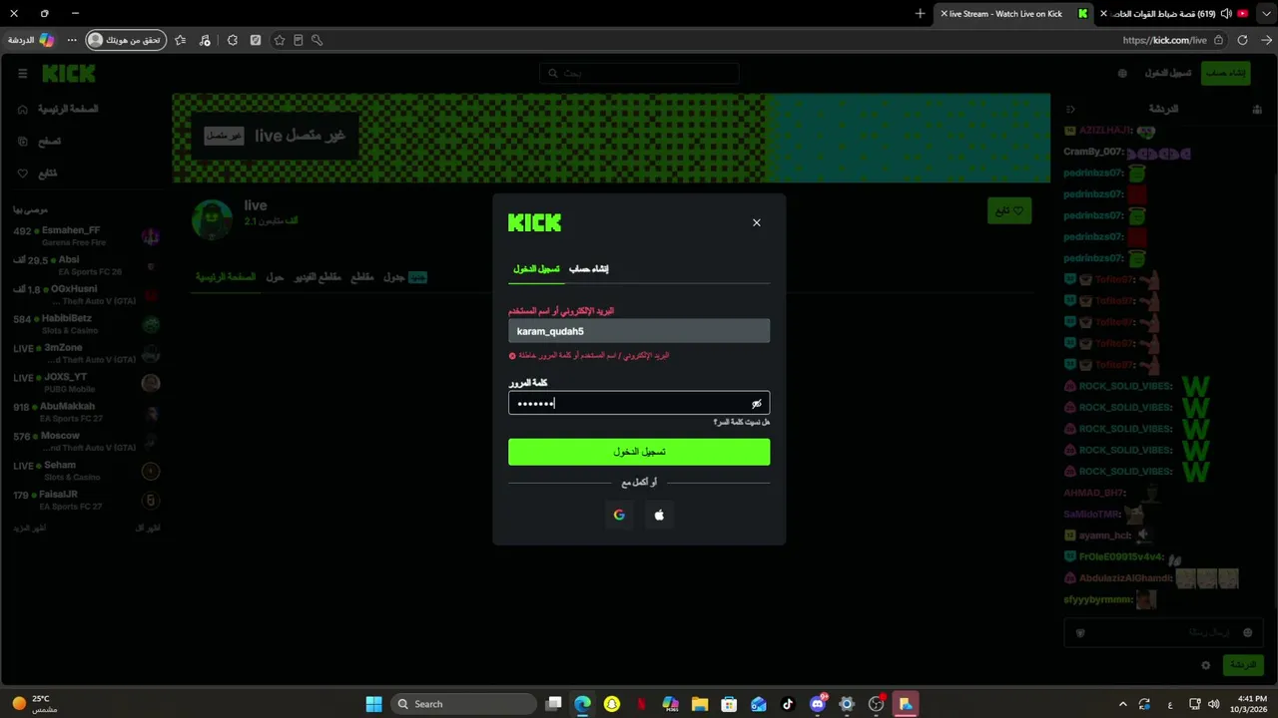Continue with Apple sign-in icon
The image size is (1278, 718).
[x=659, y=515]
